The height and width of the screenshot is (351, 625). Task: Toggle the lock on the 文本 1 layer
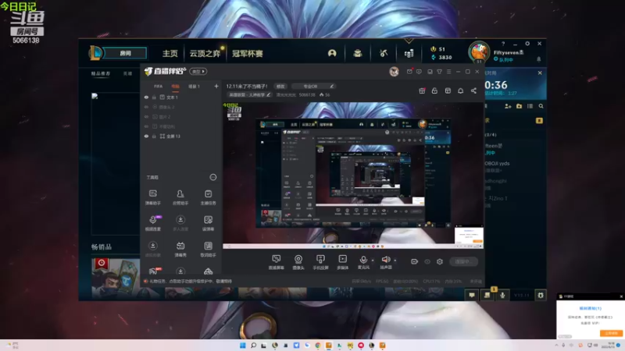154,97
